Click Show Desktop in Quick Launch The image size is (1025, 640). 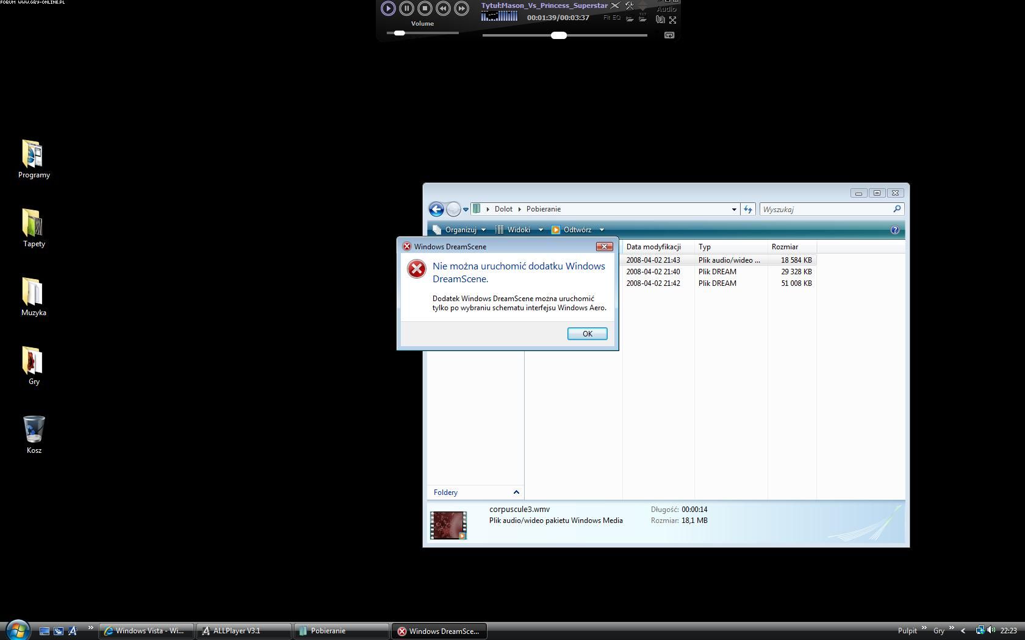click(x=45, y=631)
